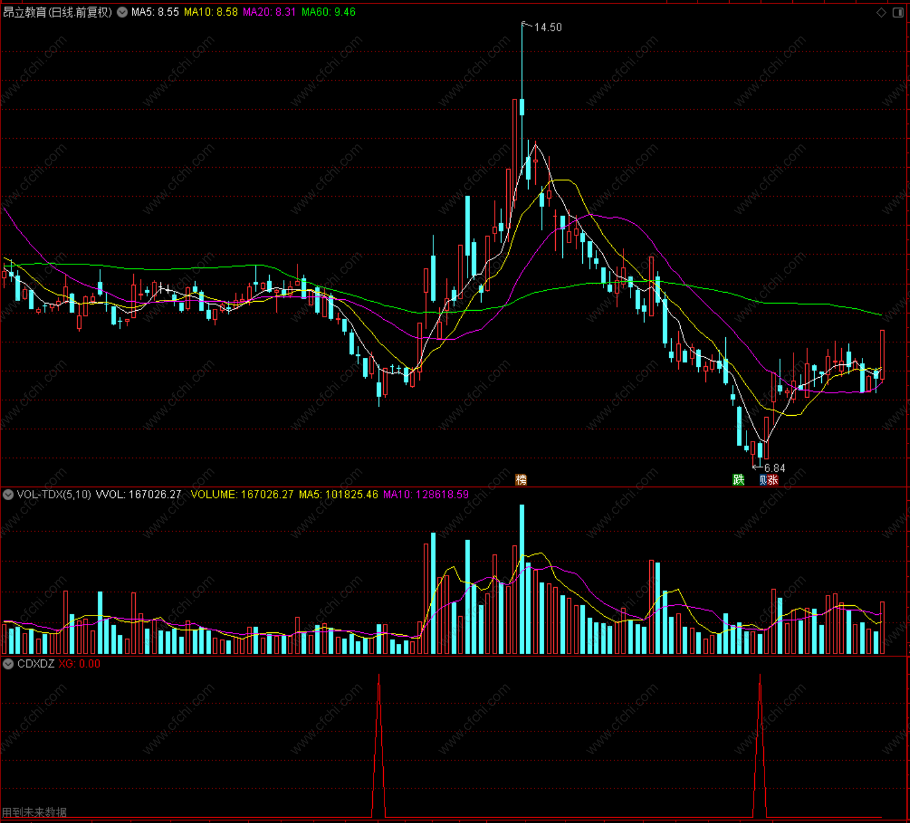Screen dimensions: 910x823
Task: Open the CDXDZ indicator dropdown arrow
Action: (8, 664)
